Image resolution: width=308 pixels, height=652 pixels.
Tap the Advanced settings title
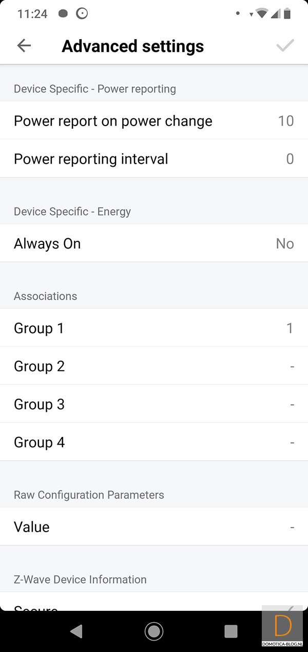point(132,46)
